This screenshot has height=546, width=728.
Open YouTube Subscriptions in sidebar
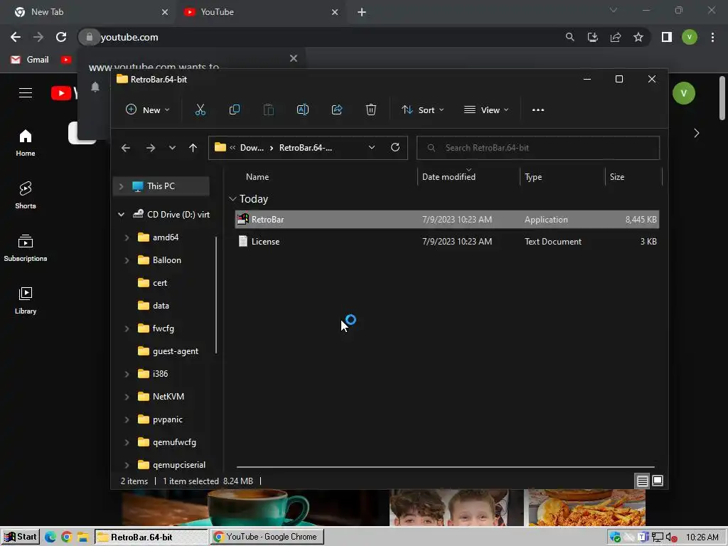(26, 247)
